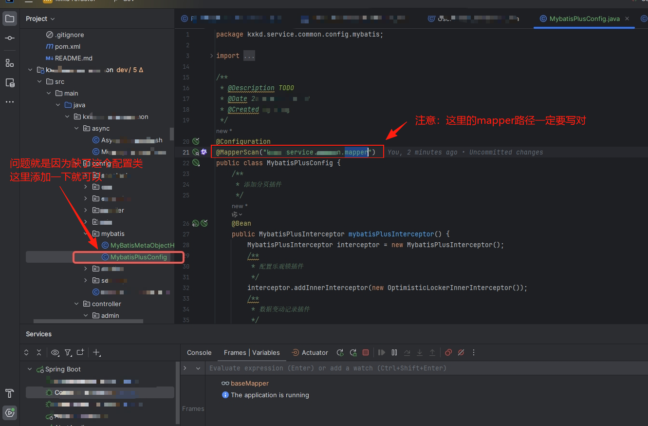This screenshot has width=648, height=426.
Task: Collapse the admin package
Action: pyautogui.click(x=86, y=315)
